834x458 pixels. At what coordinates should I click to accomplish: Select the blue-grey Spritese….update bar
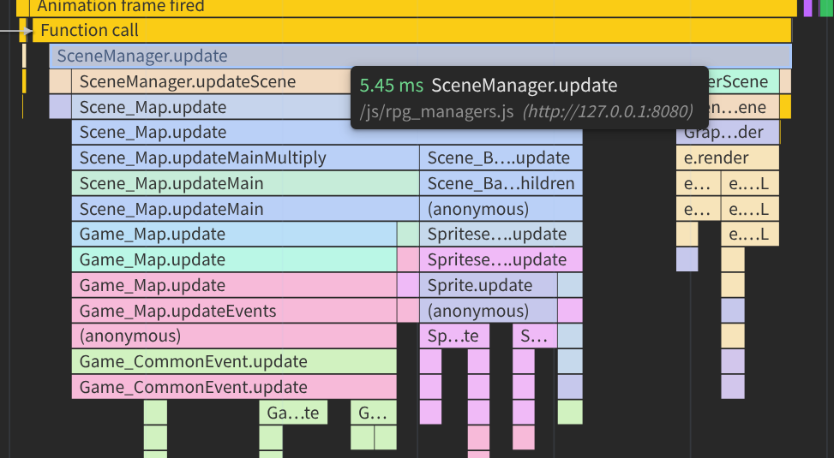pyautogui.click(x=501, y=235)
